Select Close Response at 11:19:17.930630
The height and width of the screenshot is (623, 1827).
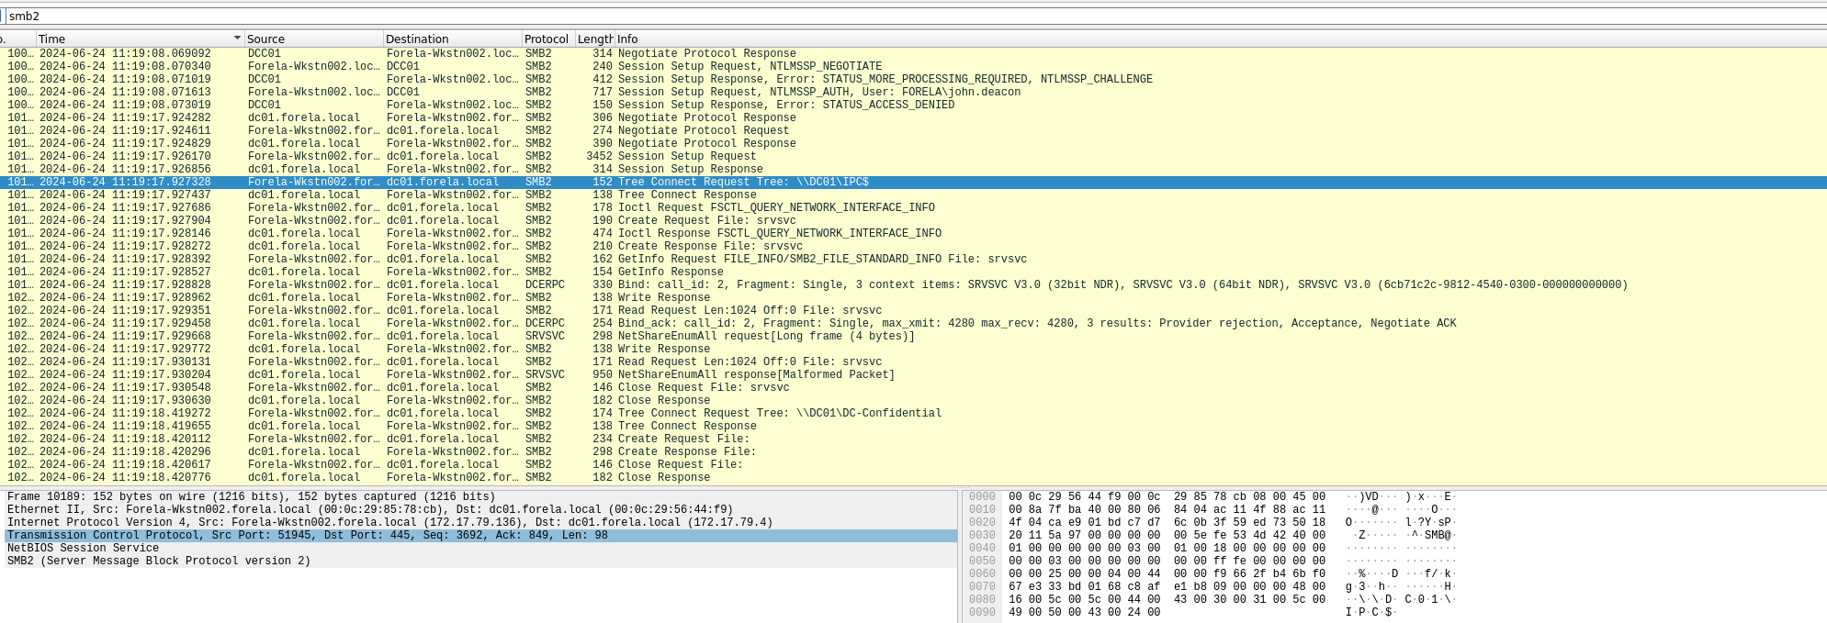(x=913, y=400)
